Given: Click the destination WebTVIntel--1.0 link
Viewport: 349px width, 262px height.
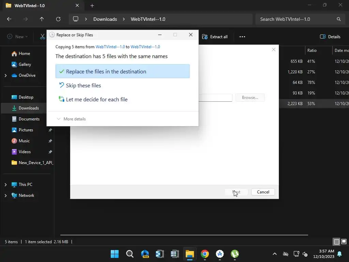Looking at the screenshot, I should [145, 47].
